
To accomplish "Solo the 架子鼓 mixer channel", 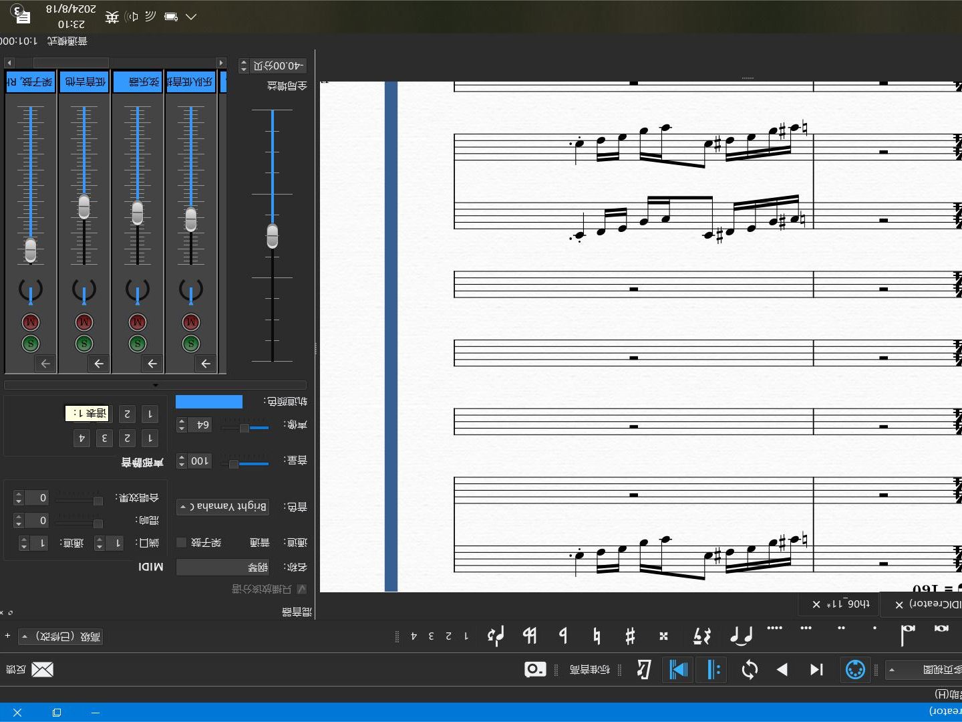I will pos(30,344).
